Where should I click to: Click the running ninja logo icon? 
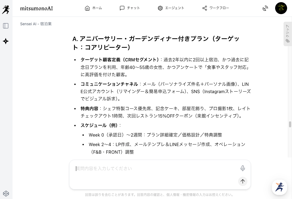[6, 10]
